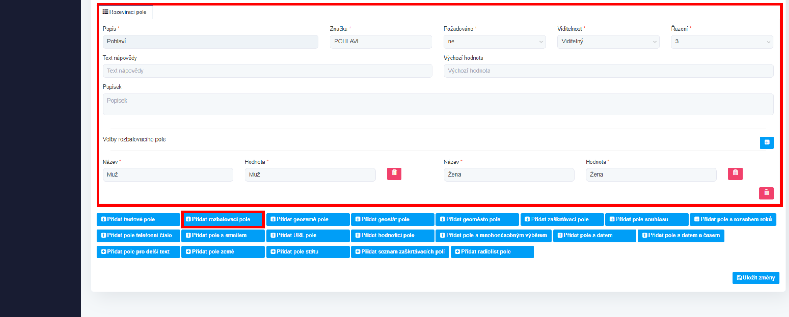Click the blue plus icon to add dropdown option
Image resolution: width=789 pixels, height=317 pixels.
coord(766,142)
